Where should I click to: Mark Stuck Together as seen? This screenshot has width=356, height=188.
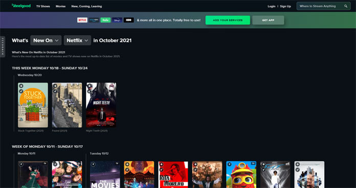[x=21, y=91]
